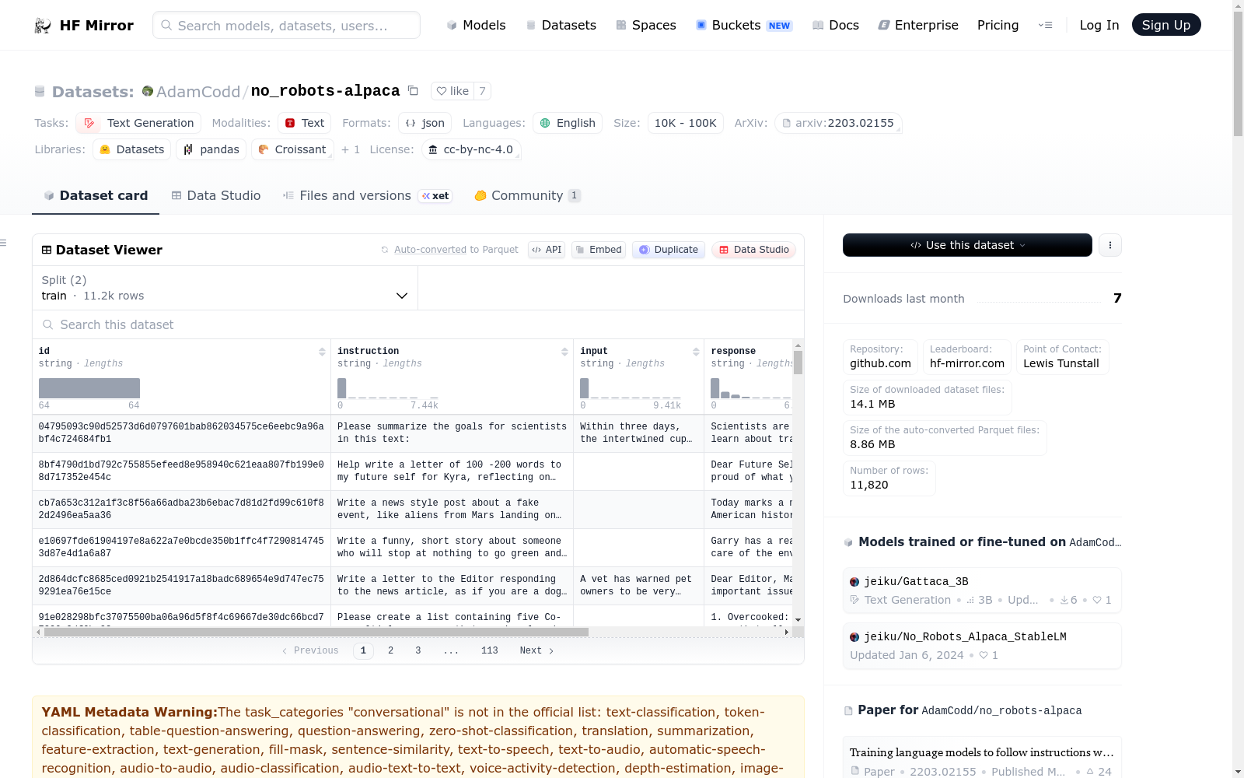
Task: Click the table's vertical scrollbar thumb
Action: pos(798,363)
